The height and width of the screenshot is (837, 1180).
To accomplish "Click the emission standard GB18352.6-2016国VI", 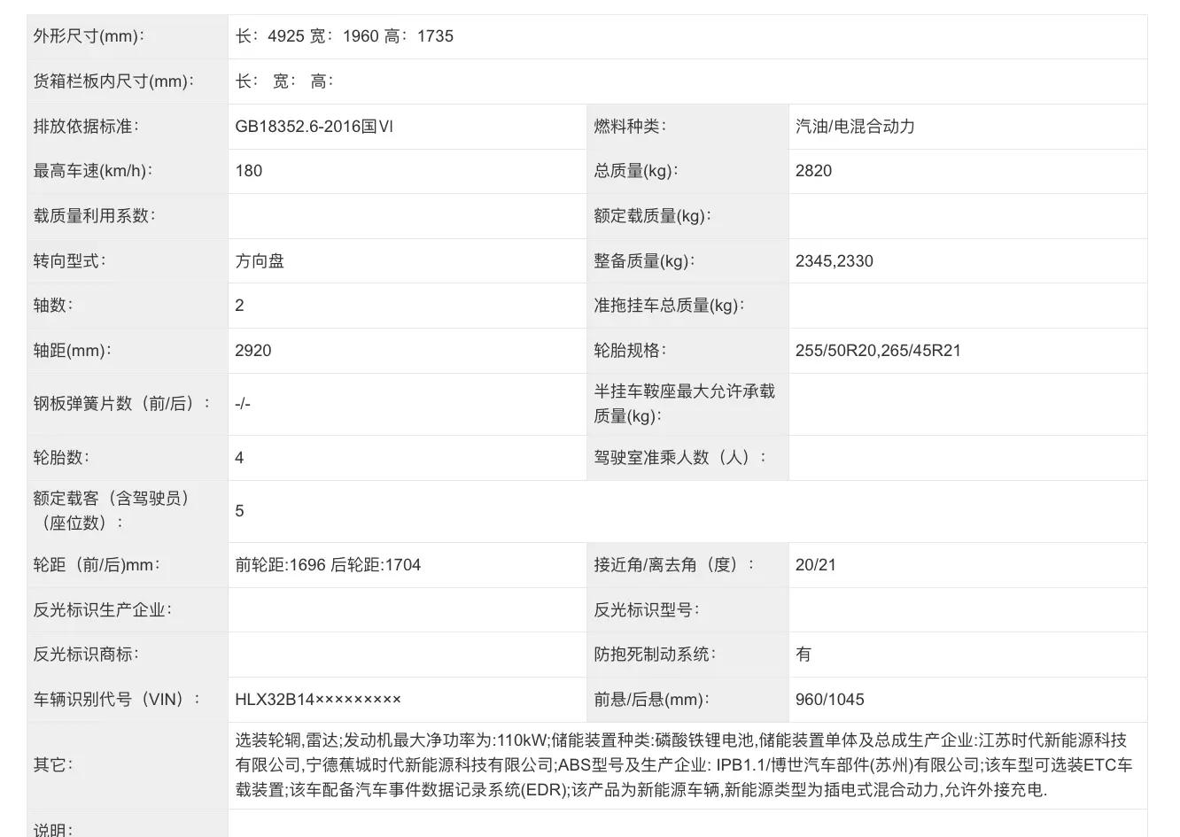I will (314, 127).
